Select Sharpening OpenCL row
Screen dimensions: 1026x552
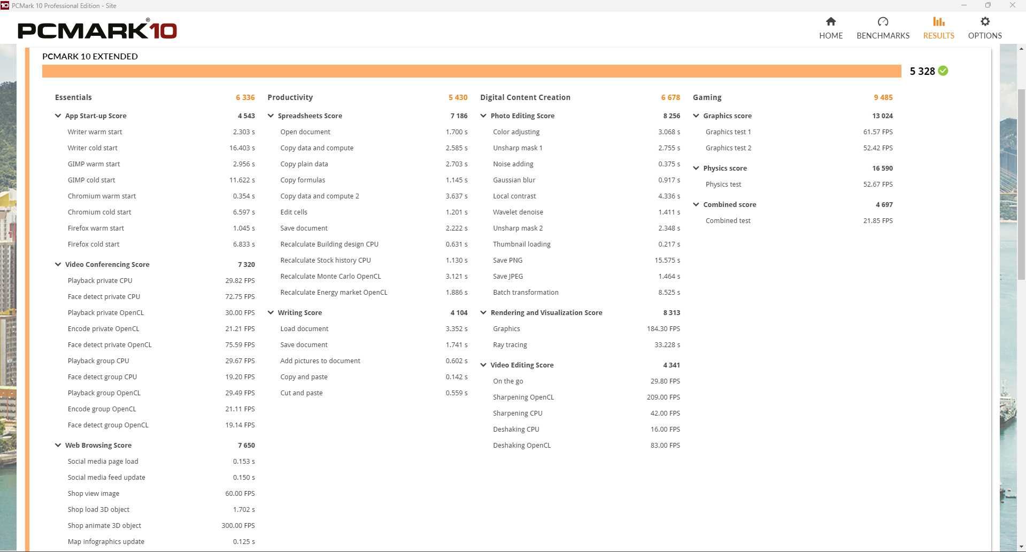587,397
